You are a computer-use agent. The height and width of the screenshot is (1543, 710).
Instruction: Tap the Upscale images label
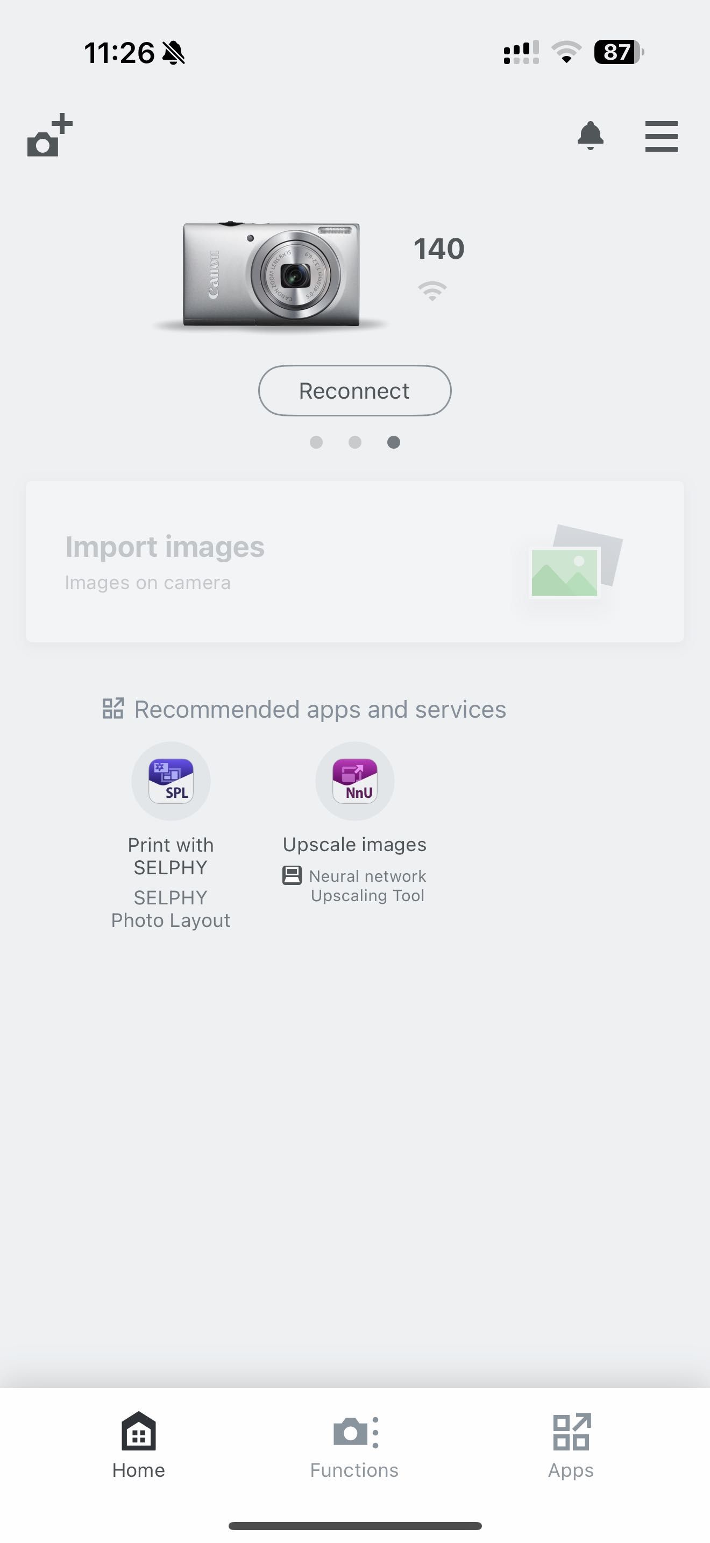click(x=354, y=844)
